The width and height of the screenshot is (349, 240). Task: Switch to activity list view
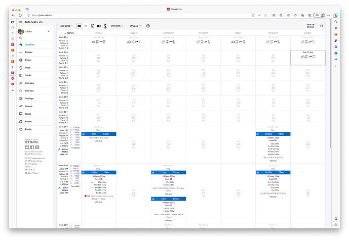coord(86,25)
